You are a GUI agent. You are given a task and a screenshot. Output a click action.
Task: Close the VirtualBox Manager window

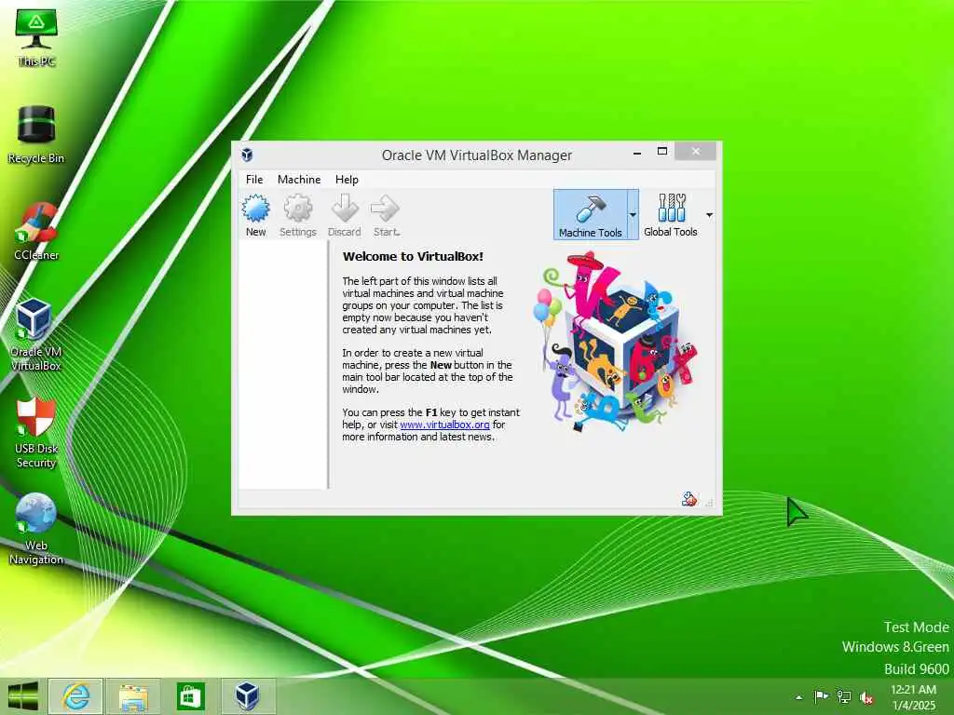(x=695, y=152)
